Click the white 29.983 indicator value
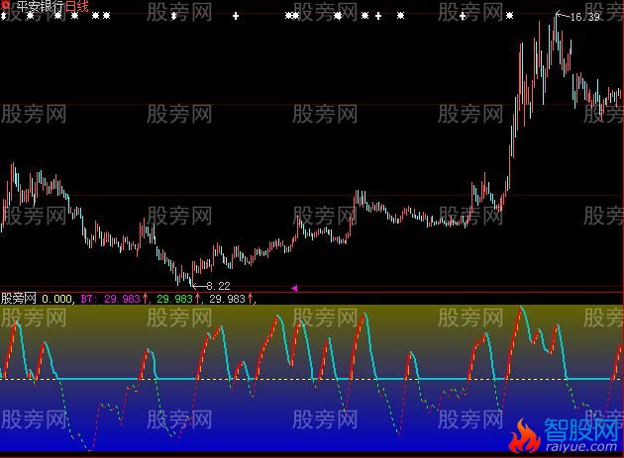Image resolution: width=624 pixels, height=458 pixels. [x=227, y=299]
